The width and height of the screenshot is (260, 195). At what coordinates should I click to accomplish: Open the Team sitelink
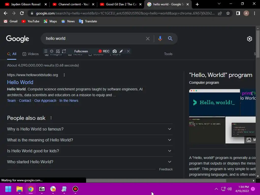click(11, 101)
